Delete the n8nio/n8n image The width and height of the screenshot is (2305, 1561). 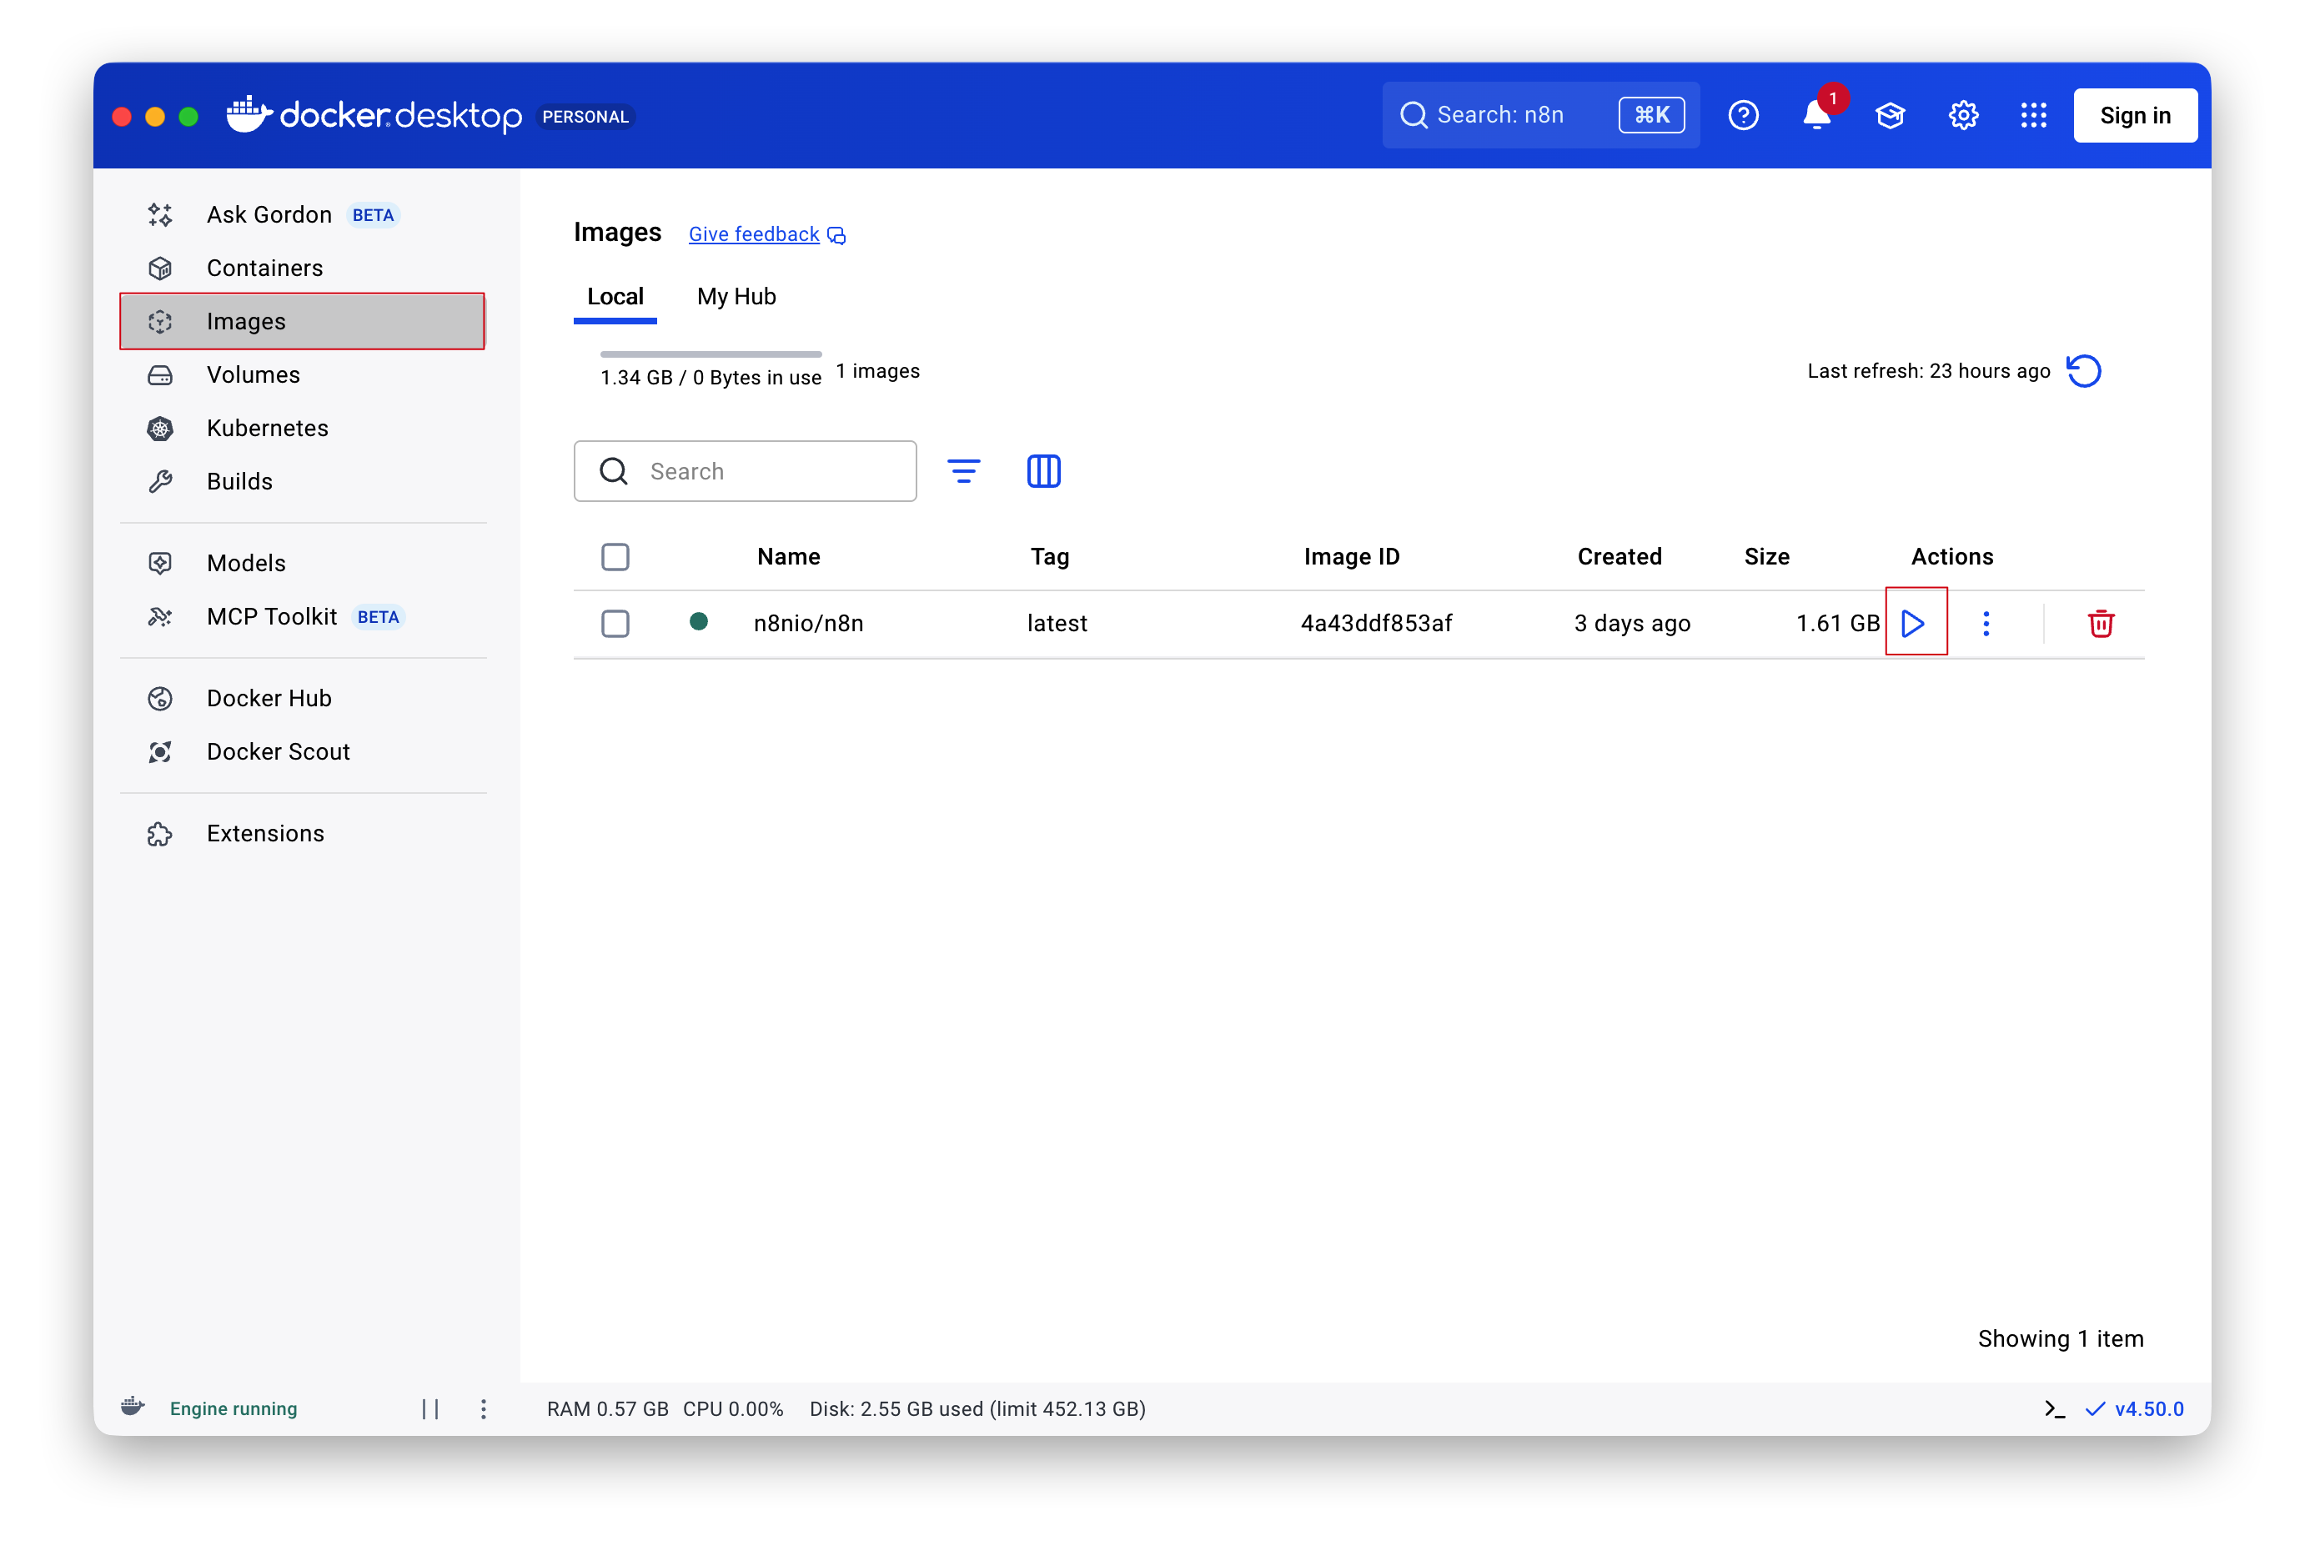pos(2100,623)
